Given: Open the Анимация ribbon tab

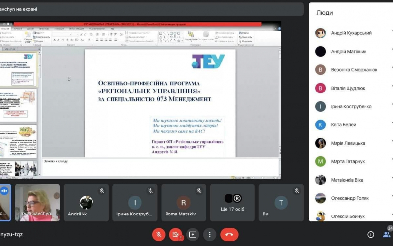Looking at the screenshot, I should (59, 29).
